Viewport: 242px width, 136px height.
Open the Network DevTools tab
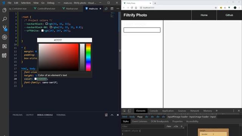[x=195, y=111]
